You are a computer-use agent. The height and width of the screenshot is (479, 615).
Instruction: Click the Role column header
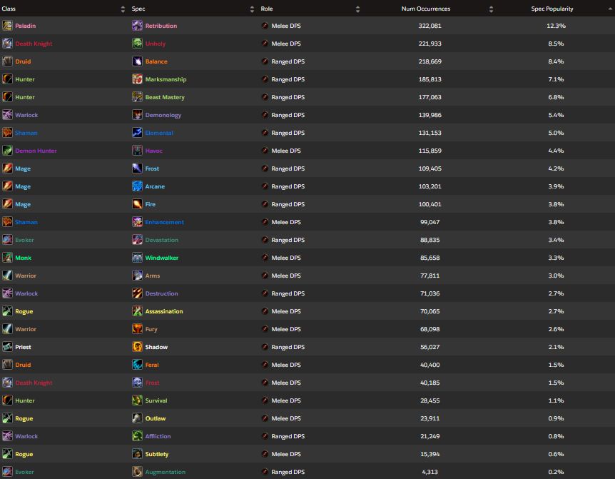[267, 9]
